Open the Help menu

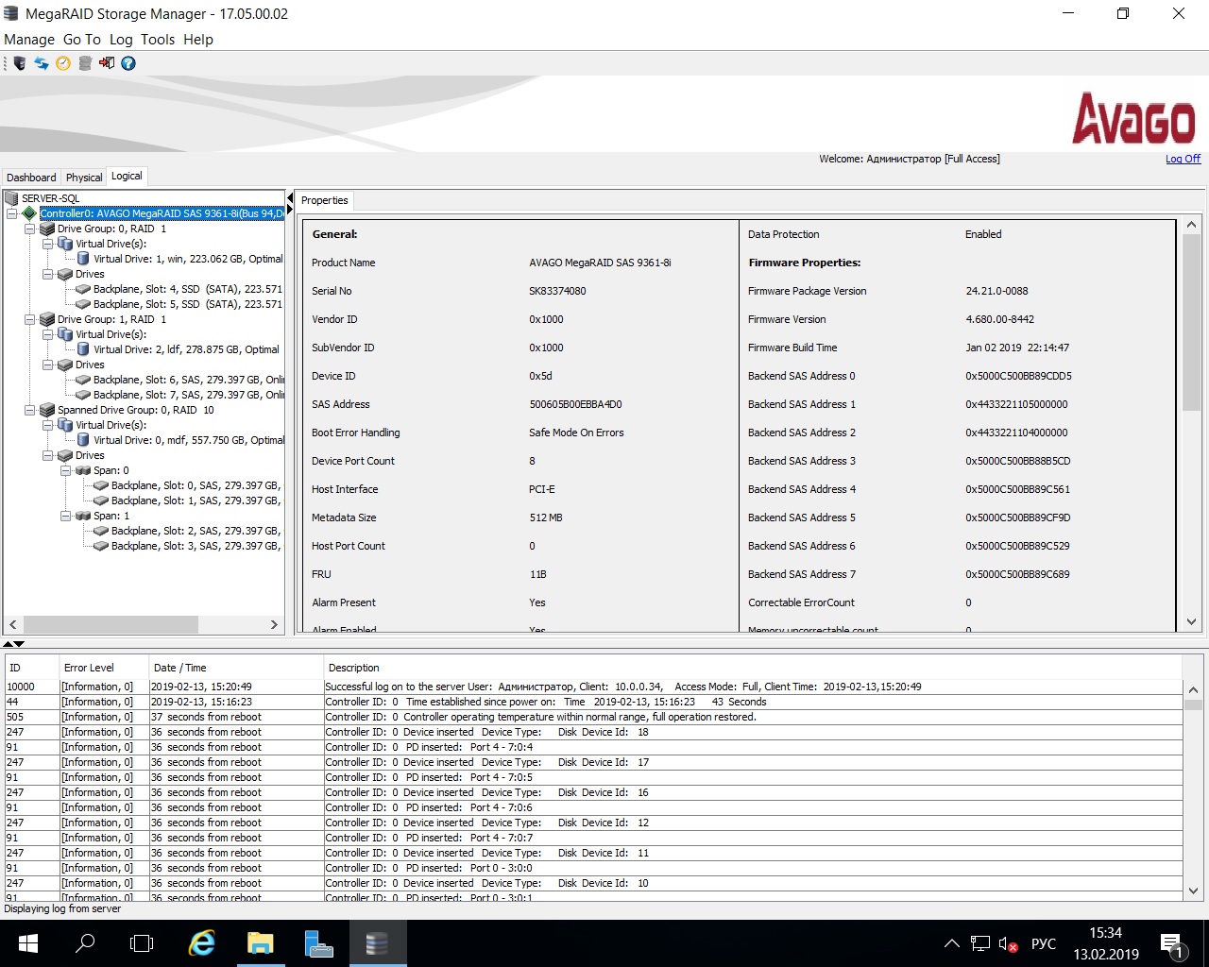pos(198,40)
